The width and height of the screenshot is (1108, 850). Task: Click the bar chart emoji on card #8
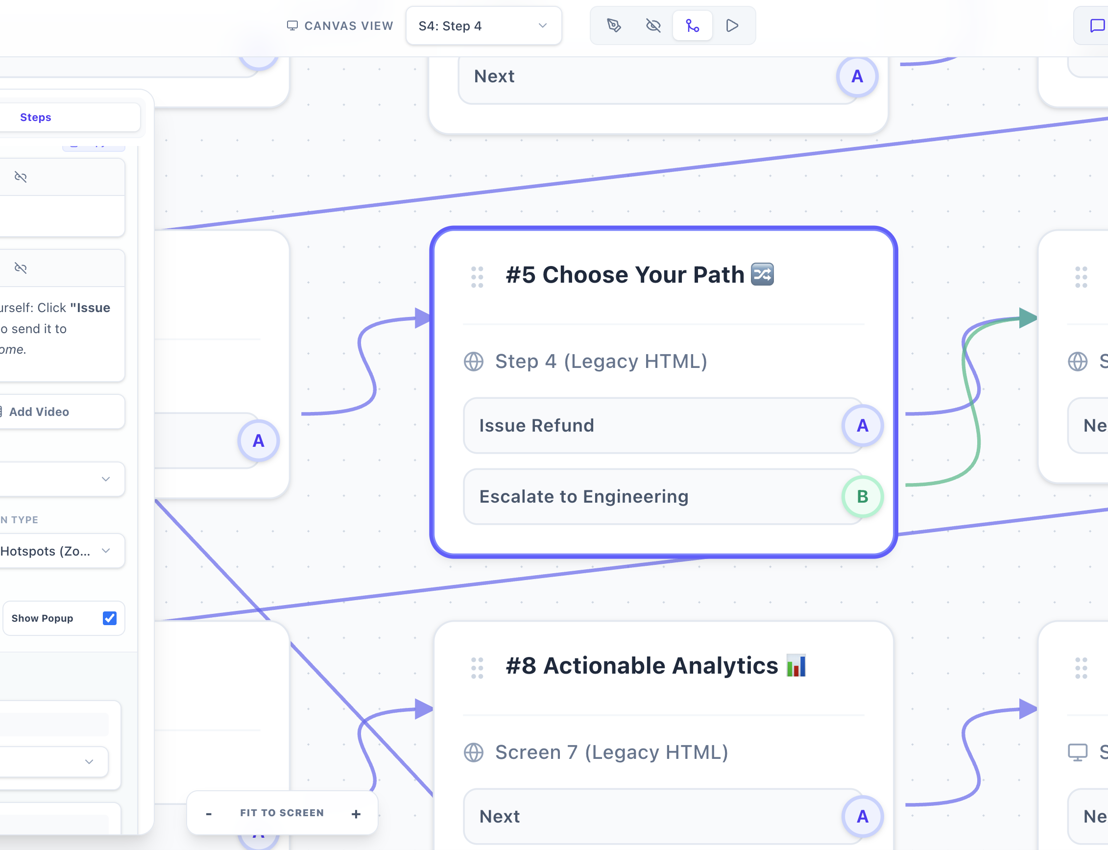pyautogui.click(x=796, y=665)
